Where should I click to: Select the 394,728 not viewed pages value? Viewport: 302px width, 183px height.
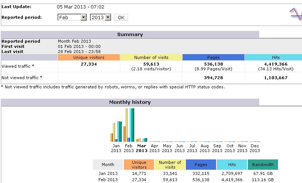click(214, 78)
